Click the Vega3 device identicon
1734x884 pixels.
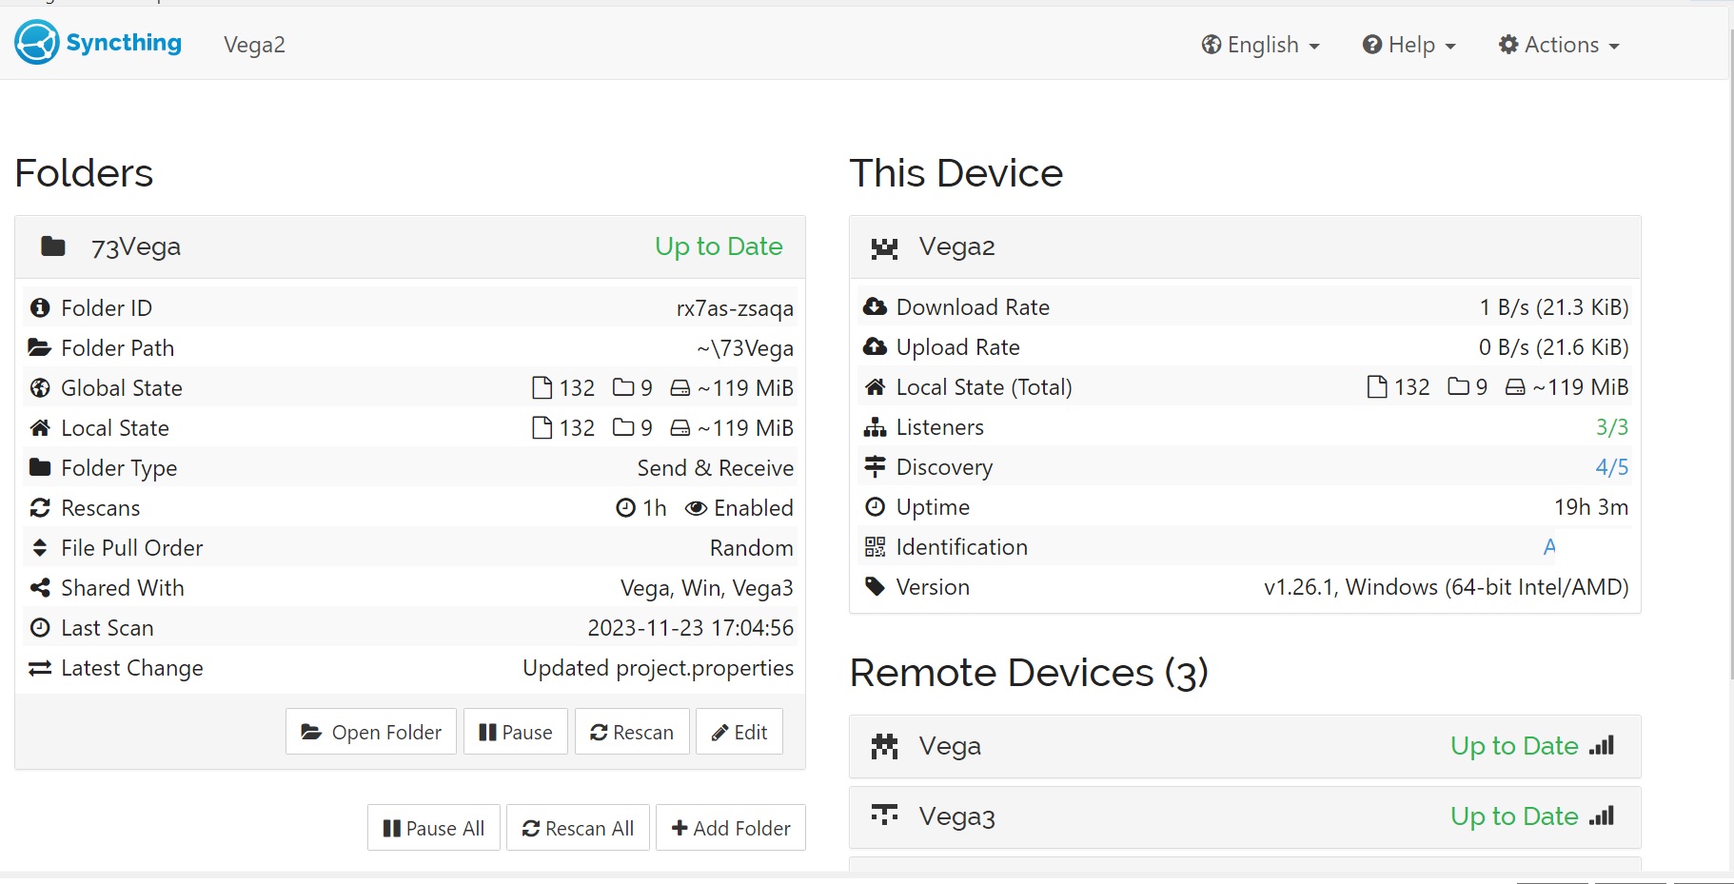point(885,815)
